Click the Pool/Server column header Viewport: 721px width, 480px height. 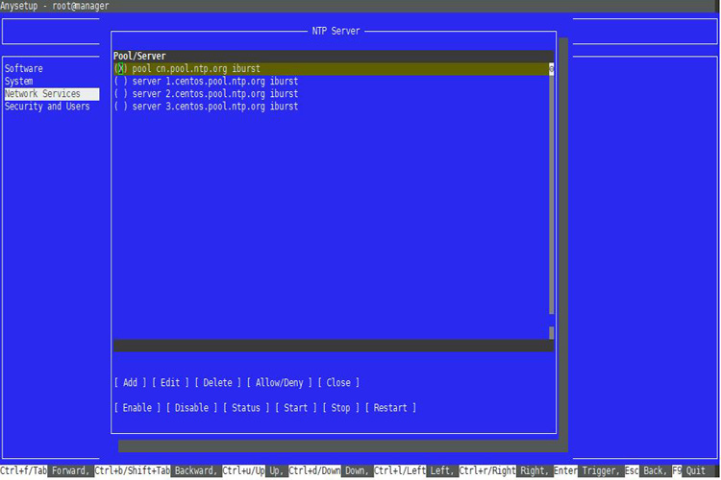tap(139, 56)
